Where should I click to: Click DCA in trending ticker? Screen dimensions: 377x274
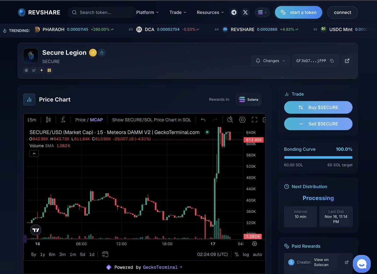coord(150,29)
